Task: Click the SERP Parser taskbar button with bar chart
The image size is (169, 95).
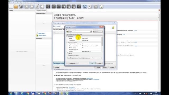Action: [61, 93]
